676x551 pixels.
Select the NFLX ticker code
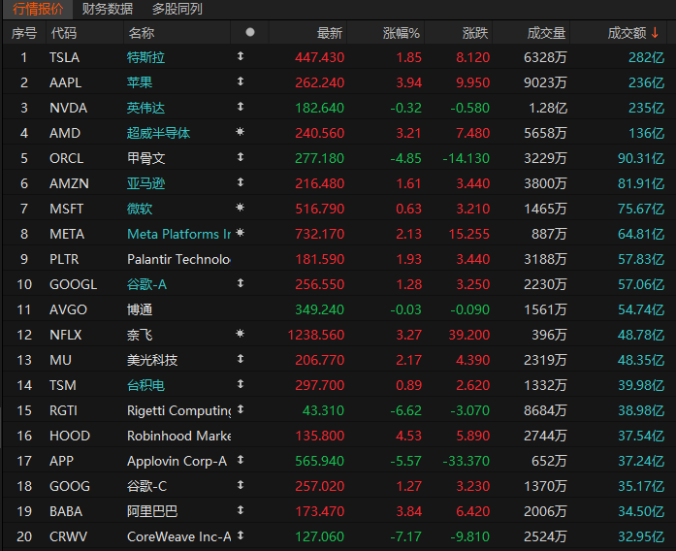coord(66,335)
